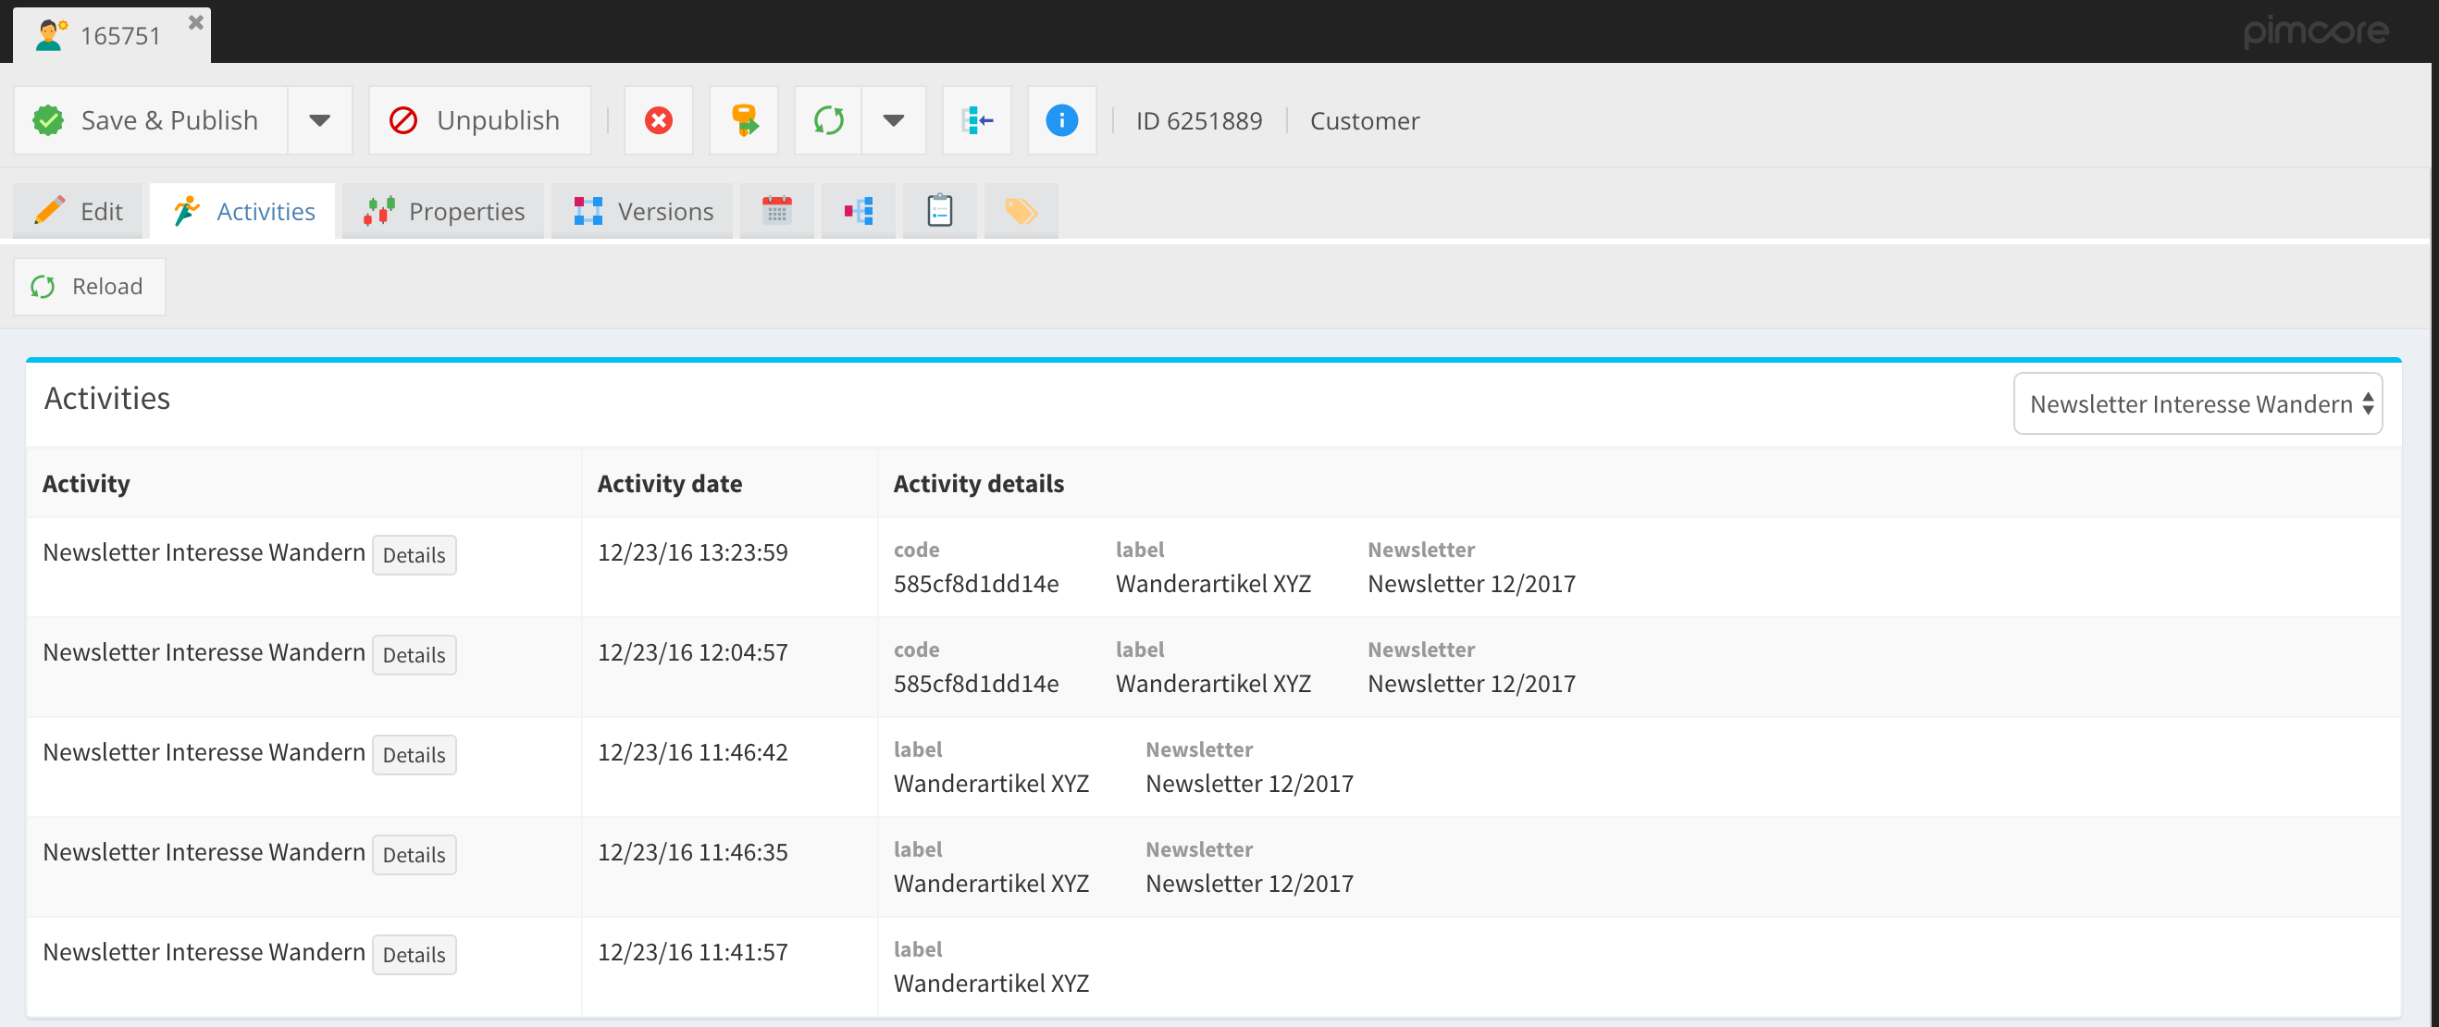Open the Edit tab

pos(79,211)
